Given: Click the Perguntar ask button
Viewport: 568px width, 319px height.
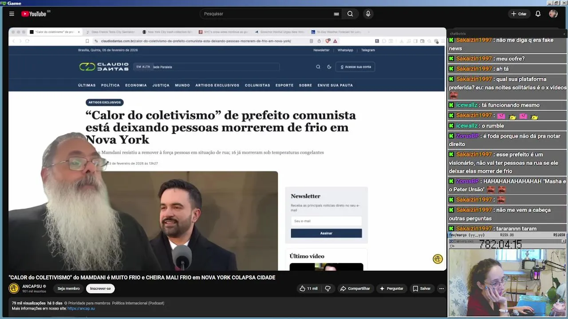Looking at the screenshot, I should 391,288.
